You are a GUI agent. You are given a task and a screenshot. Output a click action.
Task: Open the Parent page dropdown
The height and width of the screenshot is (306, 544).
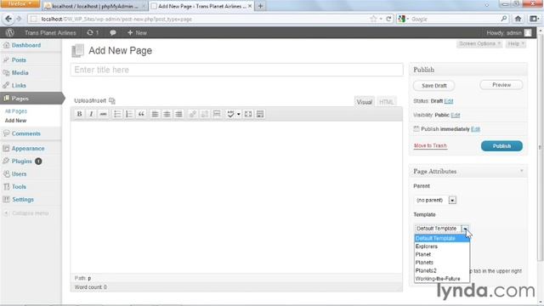pos(436,201)
